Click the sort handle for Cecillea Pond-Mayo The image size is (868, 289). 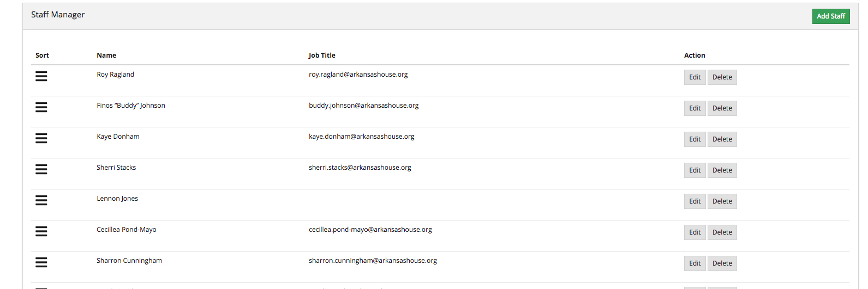click(x=41, y=231)
